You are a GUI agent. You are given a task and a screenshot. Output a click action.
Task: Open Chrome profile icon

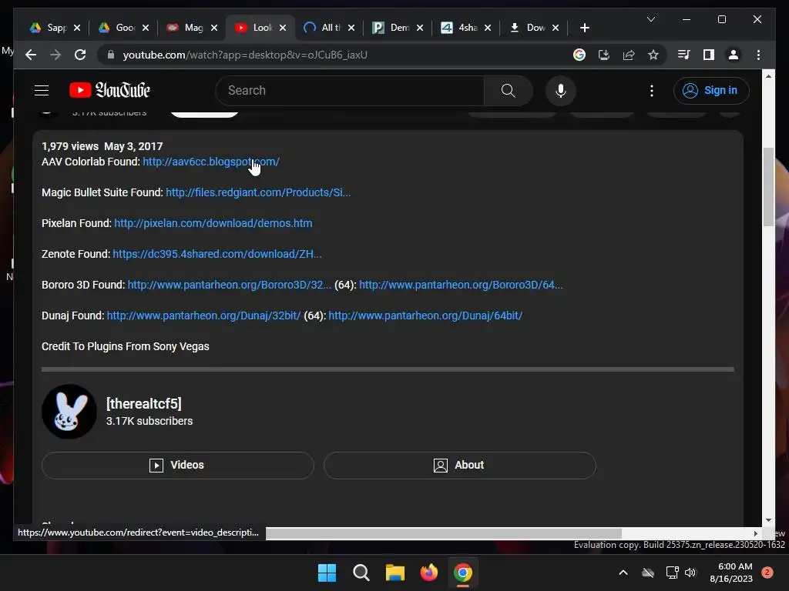pyautogui.click(x=734, y=55)
